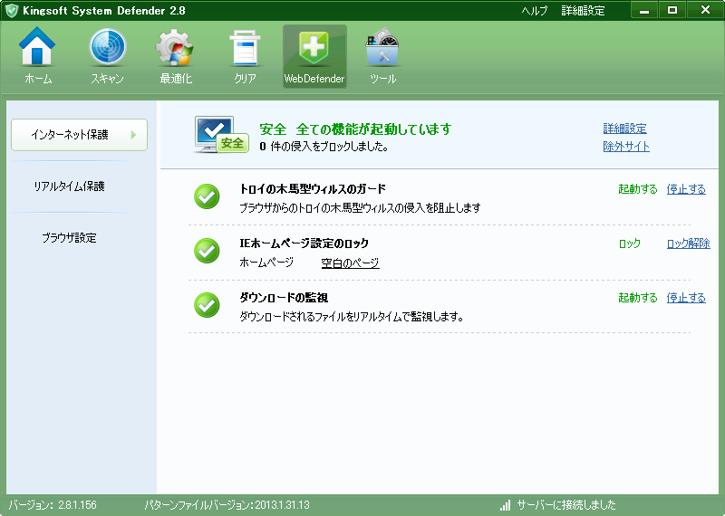Viewport: 725px width, 516px height.
Task: Click パターンファイルバージョン: 2013.1.31.13 text
Action: [x=227, y=505]
